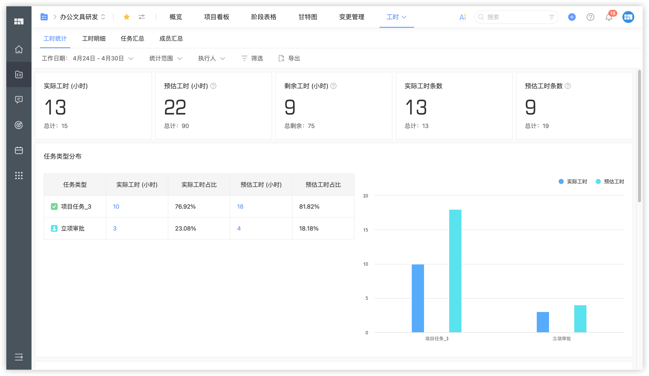
Task: Select the projects icon in the sidebar
Action: coord(18,75)
